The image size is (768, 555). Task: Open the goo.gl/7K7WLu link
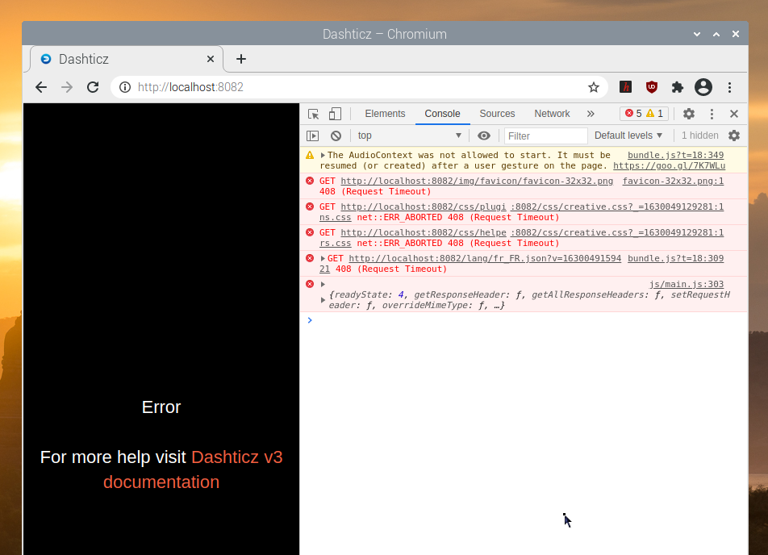point(669,165)
